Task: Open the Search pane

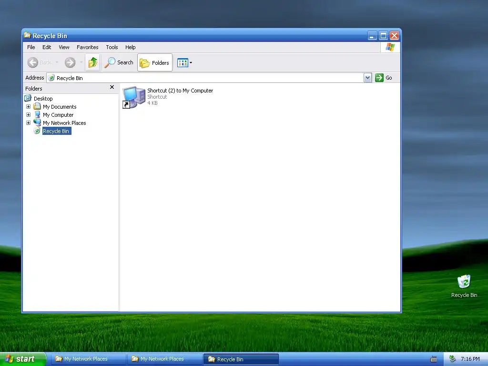Action: coord(119,62)
